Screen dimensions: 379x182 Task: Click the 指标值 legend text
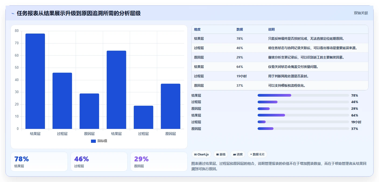(x=102, y=141)
